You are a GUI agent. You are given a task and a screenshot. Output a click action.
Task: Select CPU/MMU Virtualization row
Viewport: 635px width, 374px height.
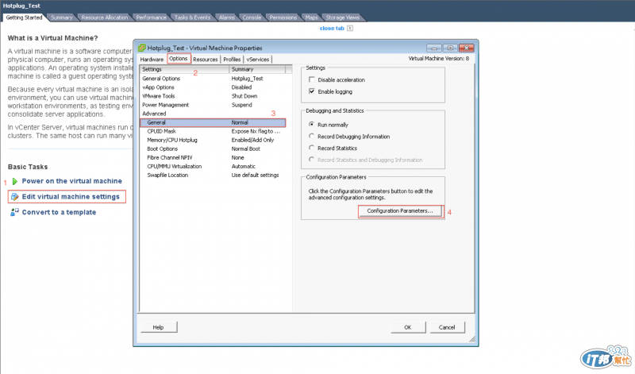coord(213,167)
